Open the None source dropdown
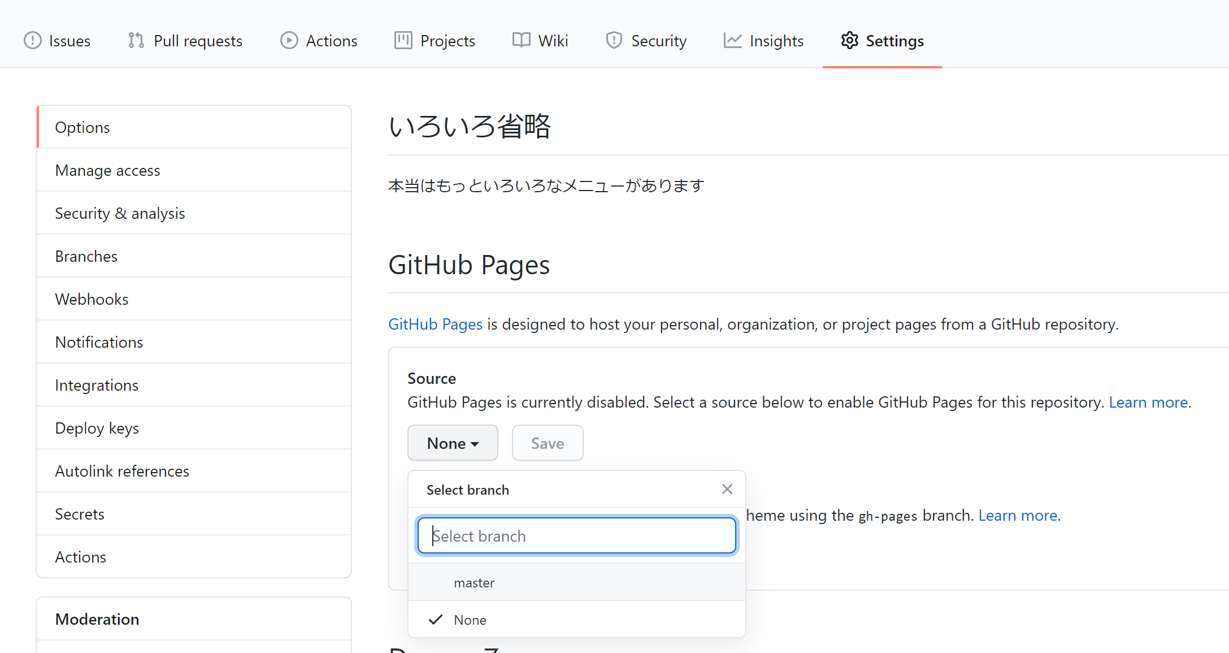The image size is (1229, 653). point(452,443)
